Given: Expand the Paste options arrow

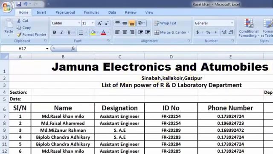Looking at the screenshot, I should (x=9, y=36).
